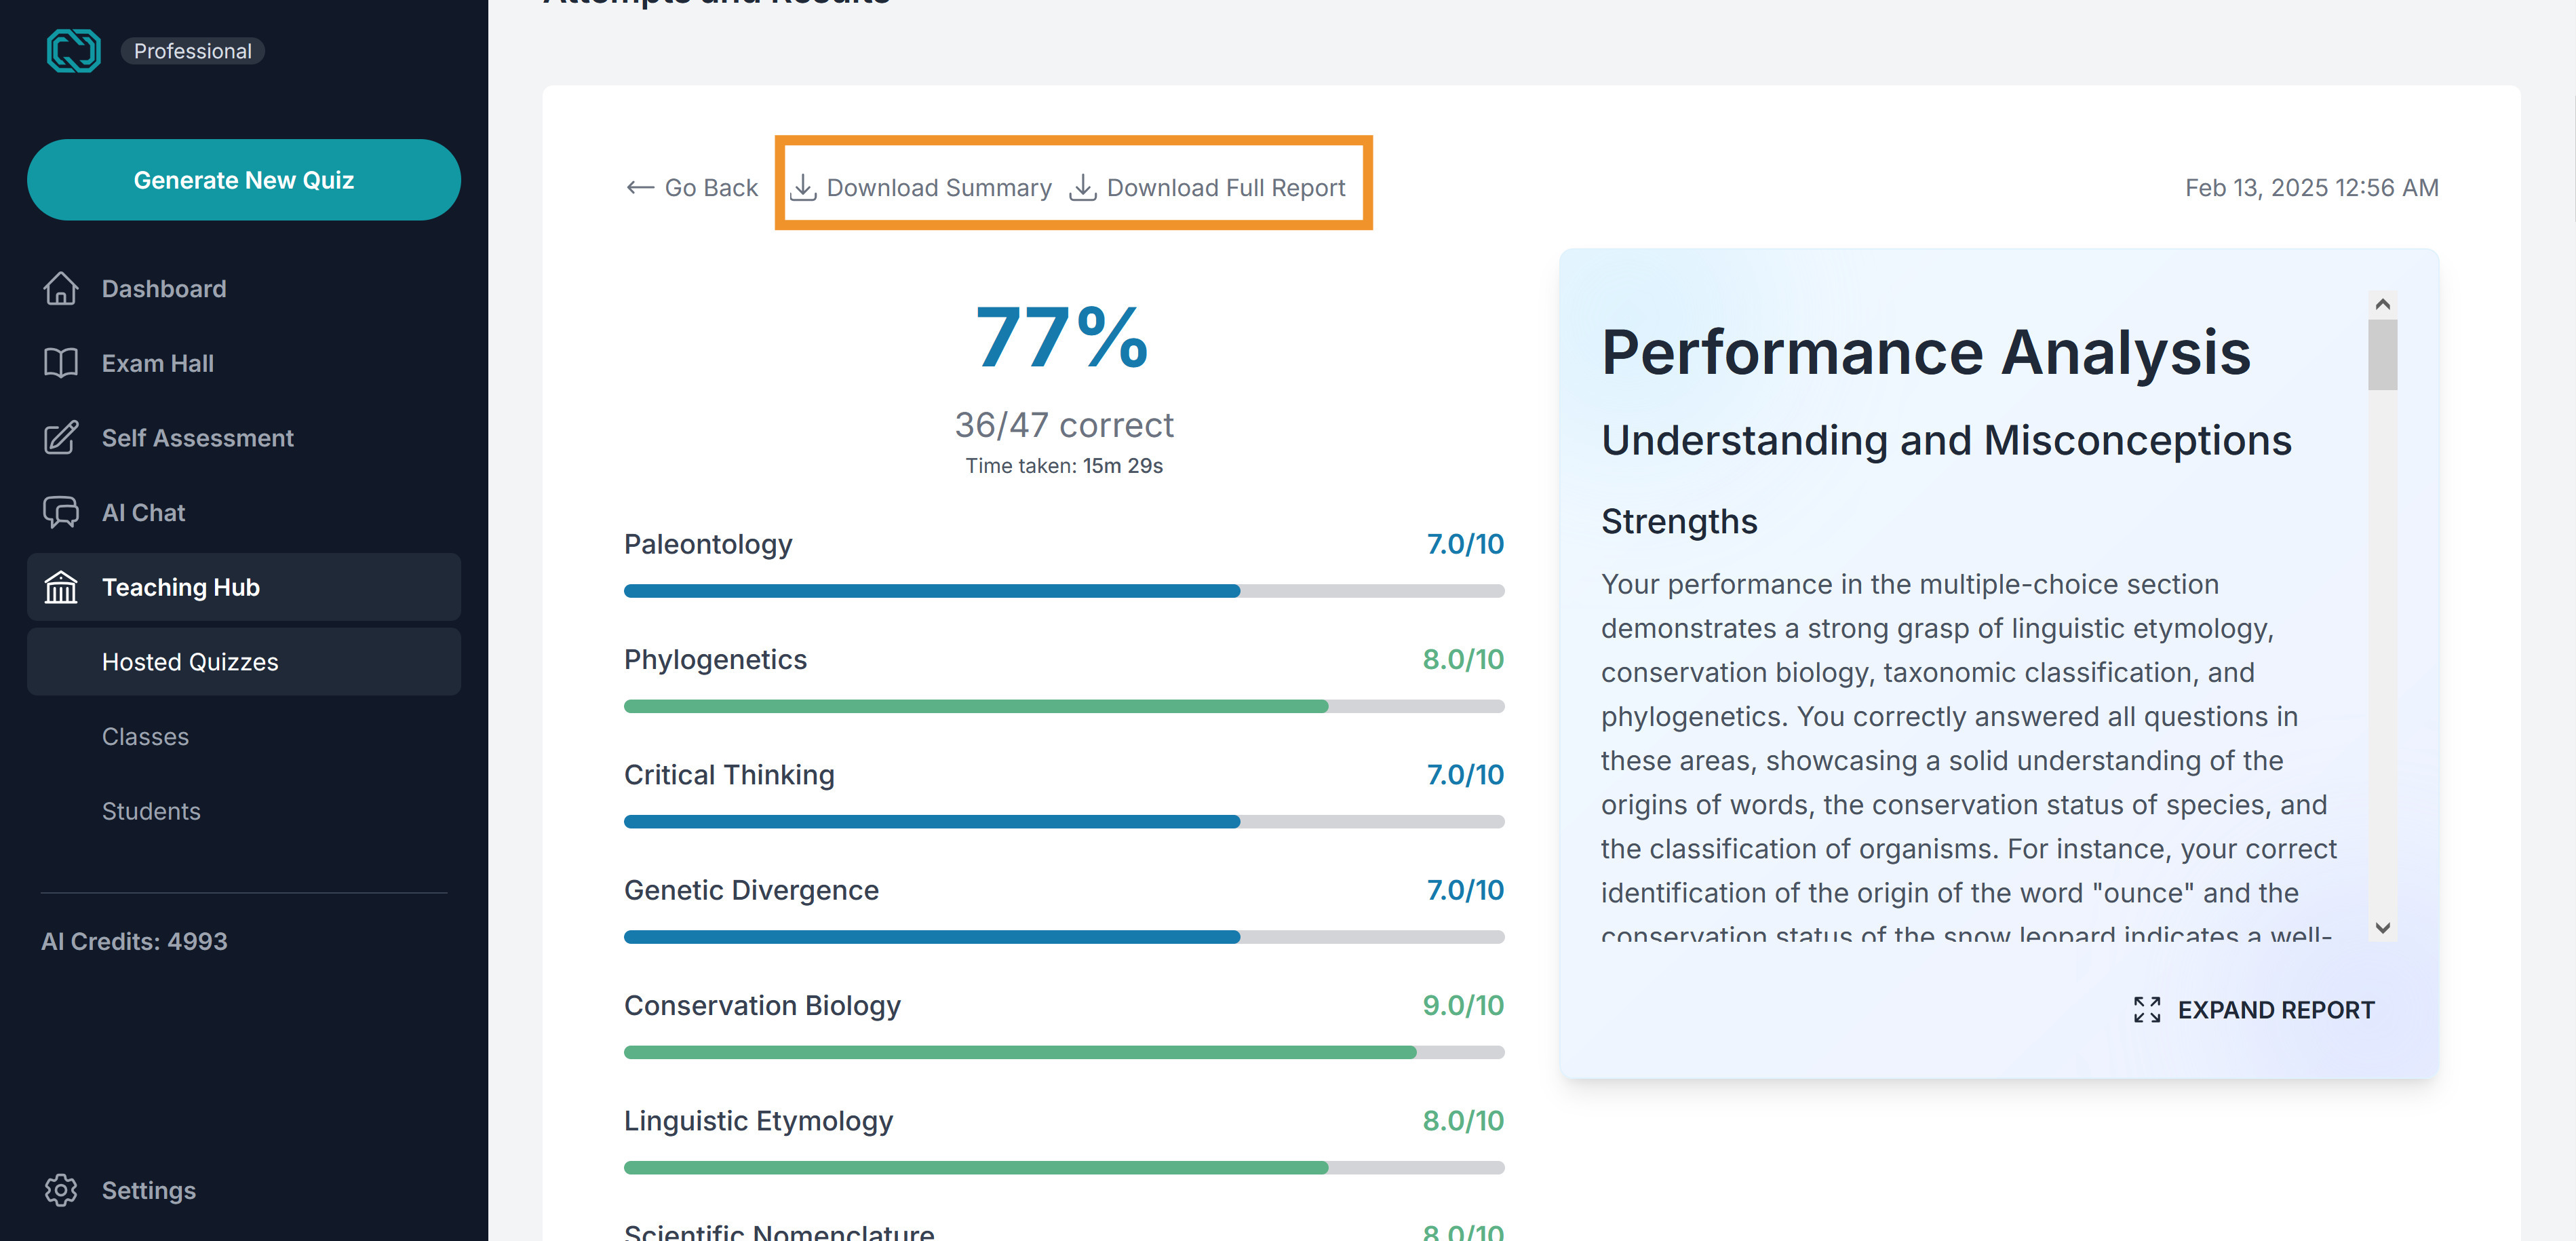Image resolution: width=2576 pixels, height=1241 pixels.
Task: Click the 'Feb 13, 2025 12:56 AM' timestamp
Action: tap(2311, 188)
